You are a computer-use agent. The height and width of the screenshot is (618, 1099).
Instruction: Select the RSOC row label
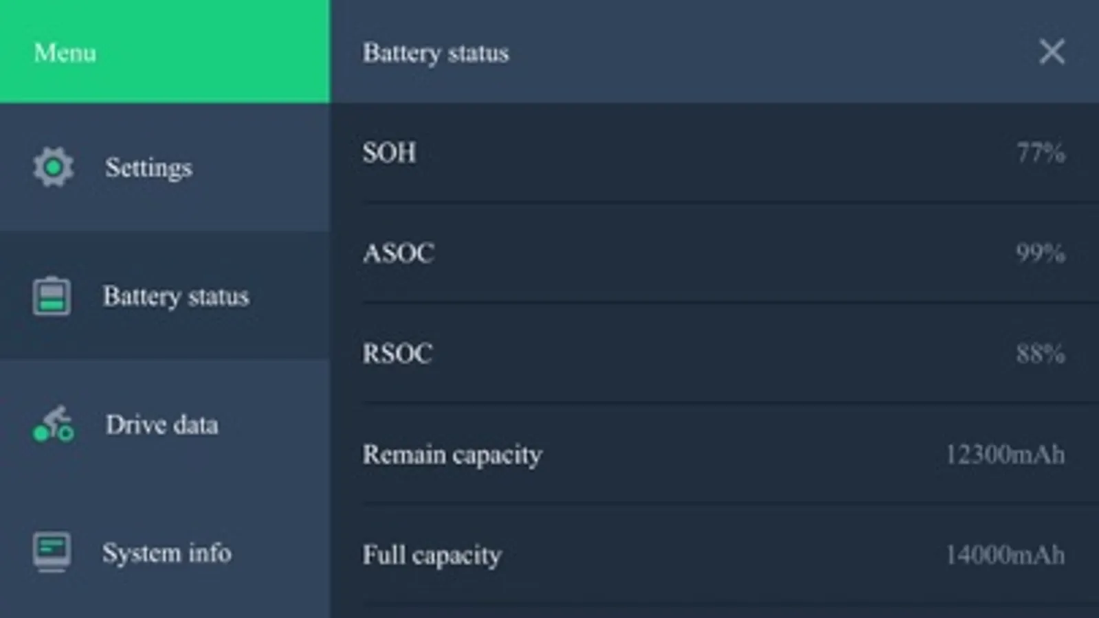click(397, 354)
